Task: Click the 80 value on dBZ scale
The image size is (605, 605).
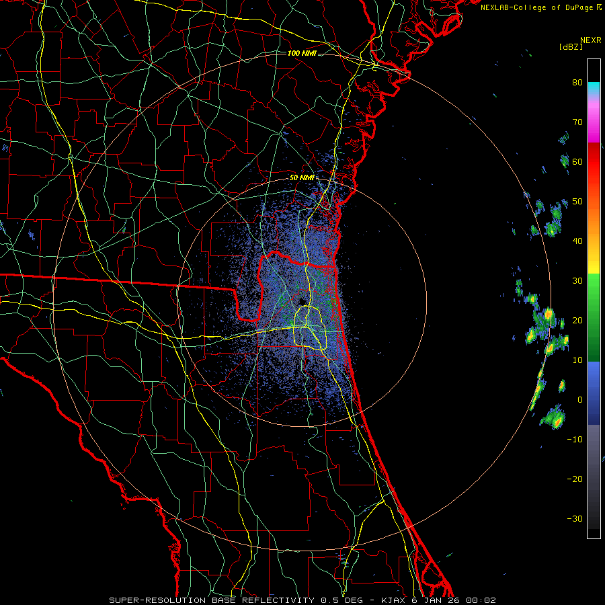Action: (x=577, y=82)
